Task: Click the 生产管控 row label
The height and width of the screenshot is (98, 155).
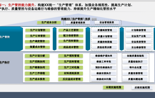Action: click(5, 37)
